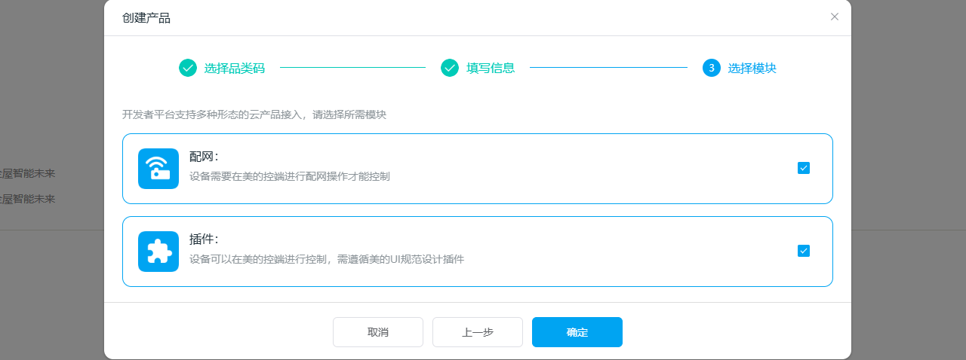Click the 创建产品 dialog title
Screen dimensions: 966x360
pyautogui.click(x=146, y=17)
